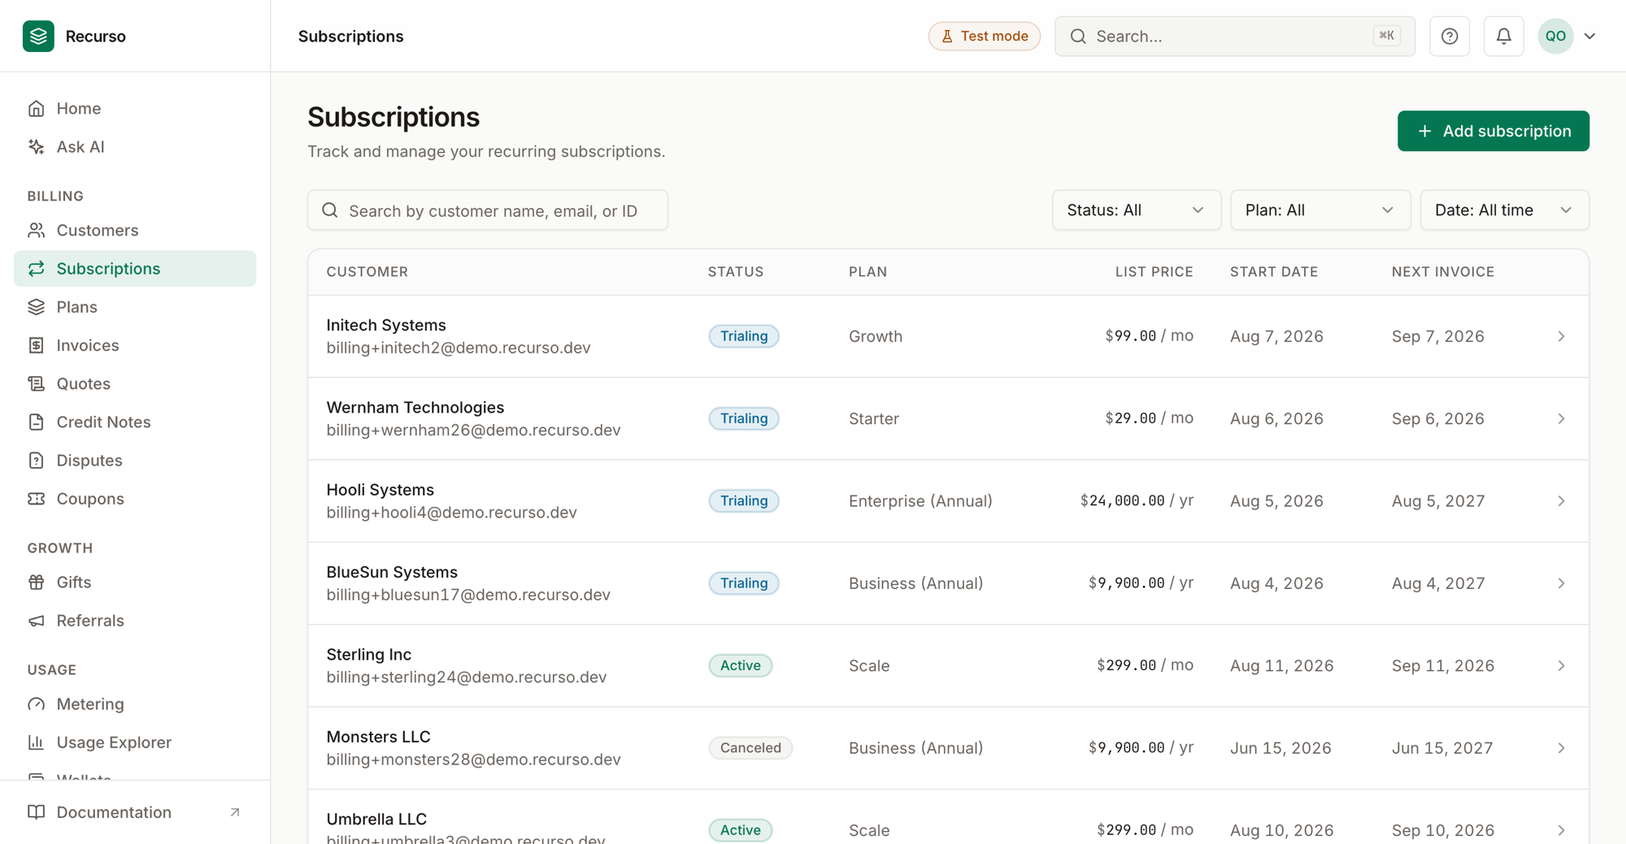Click the top search magnifier icon
The height and width of the screenshot is (844, 1626).
1078,36
